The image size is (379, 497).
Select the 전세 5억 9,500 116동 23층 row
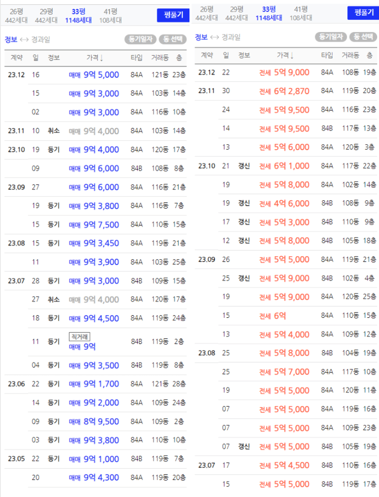[297, 110]
